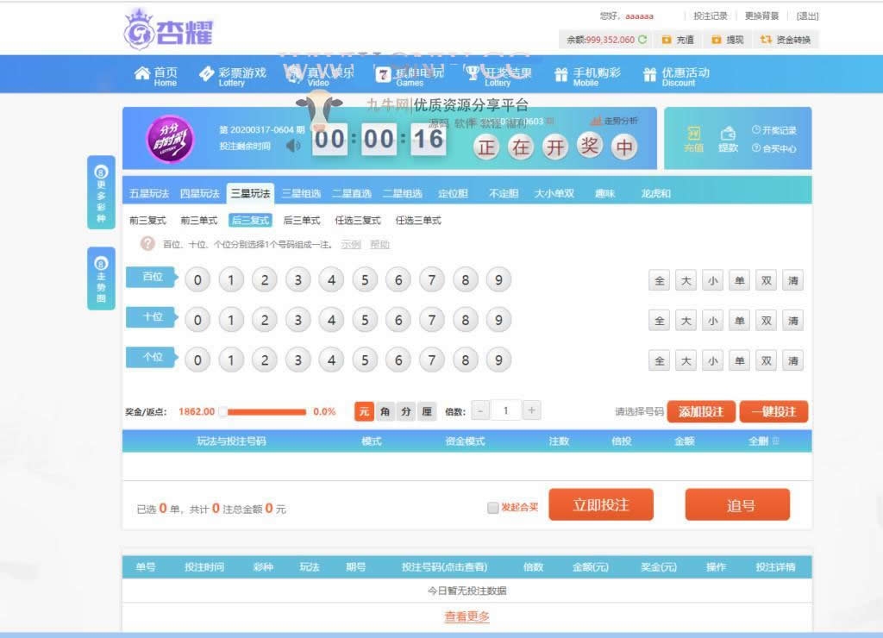
Task: Select the 角 currency unit toggle
Action: pos(385,412)
